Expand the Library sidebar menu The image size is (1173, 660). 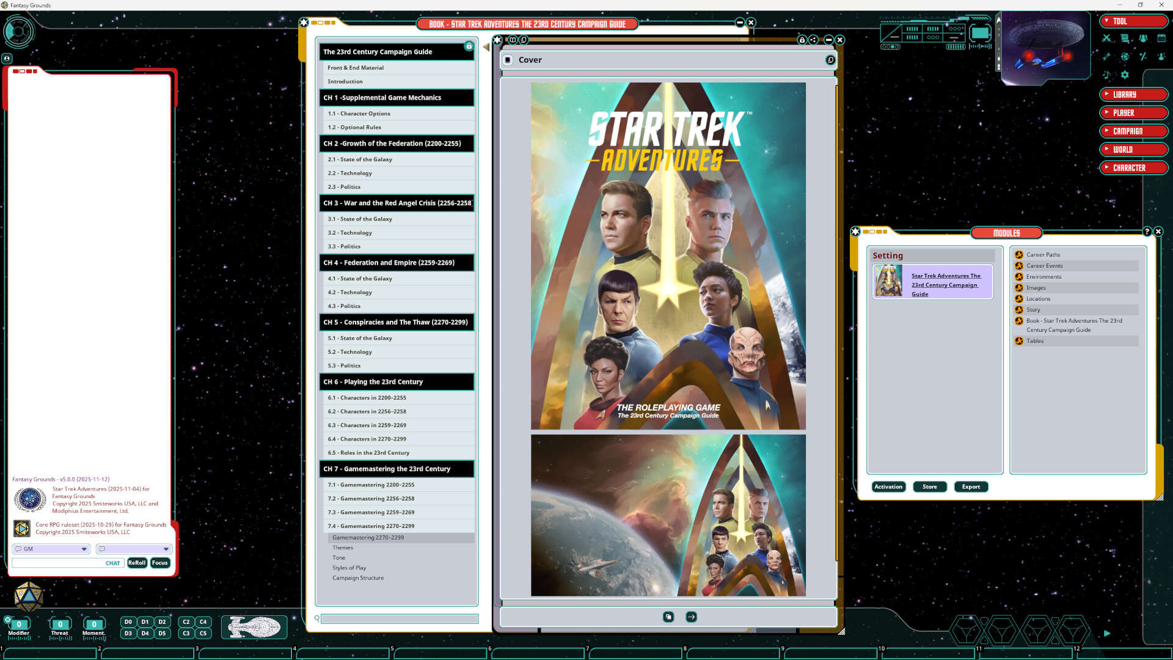(1133, 94)
